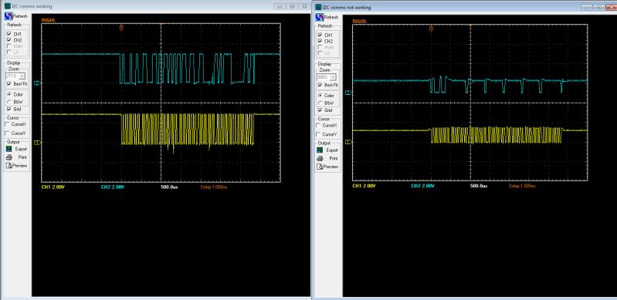Click Refresh icon in 'I2C comms not working' window
617x300 pixels.
(320, 17)
